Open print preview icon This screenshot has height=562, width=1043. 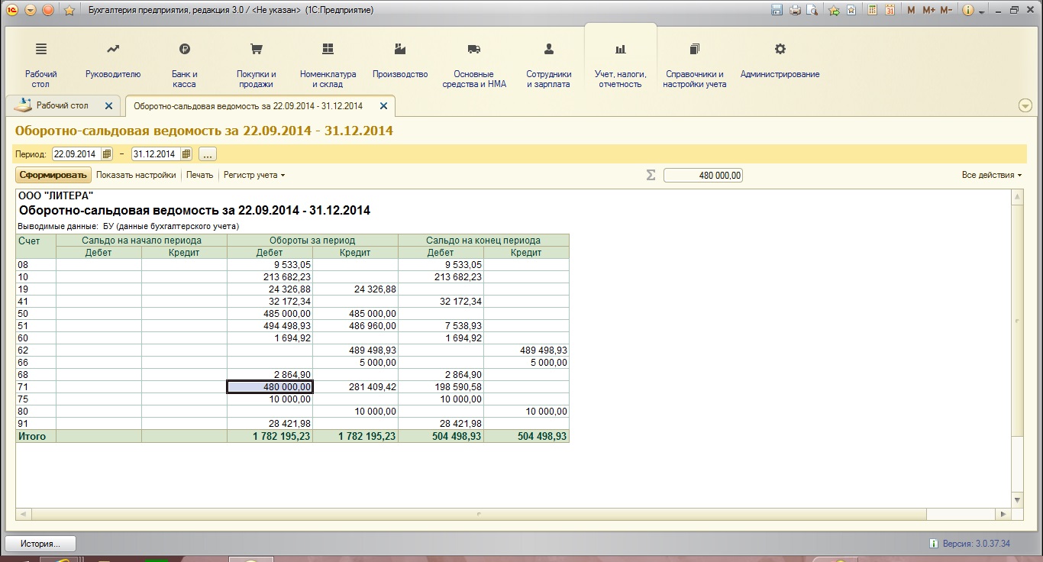click(x=812, y=11)
